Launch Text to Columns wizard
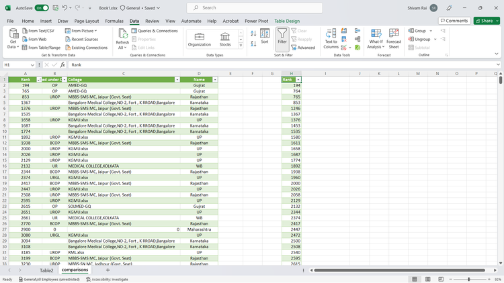The image size is (504, 283). 331,38
